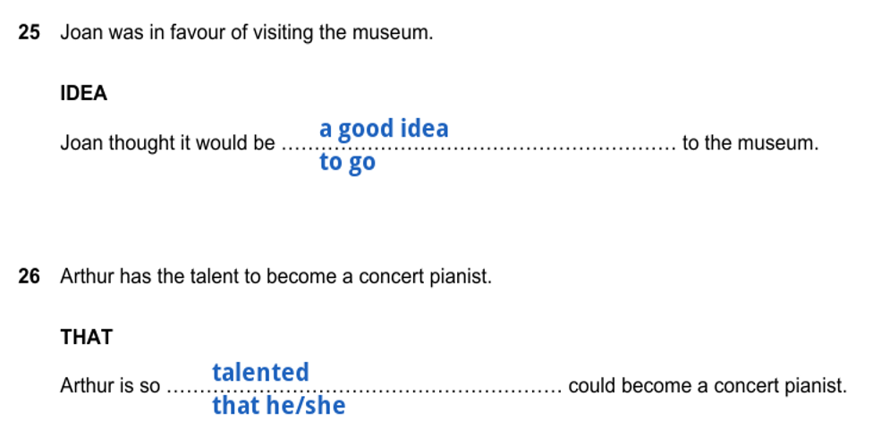The image size is (881, 438).
Task: Click the blue answer 'a good idea'
Action: [384, 129]
